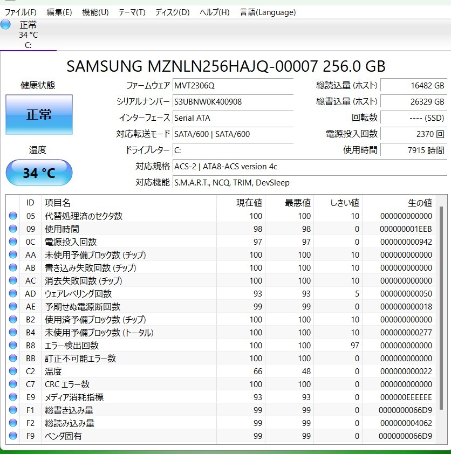This screenshot has width=451, height=454.
Task: Click the ID column header
Action: click(30, 203)
